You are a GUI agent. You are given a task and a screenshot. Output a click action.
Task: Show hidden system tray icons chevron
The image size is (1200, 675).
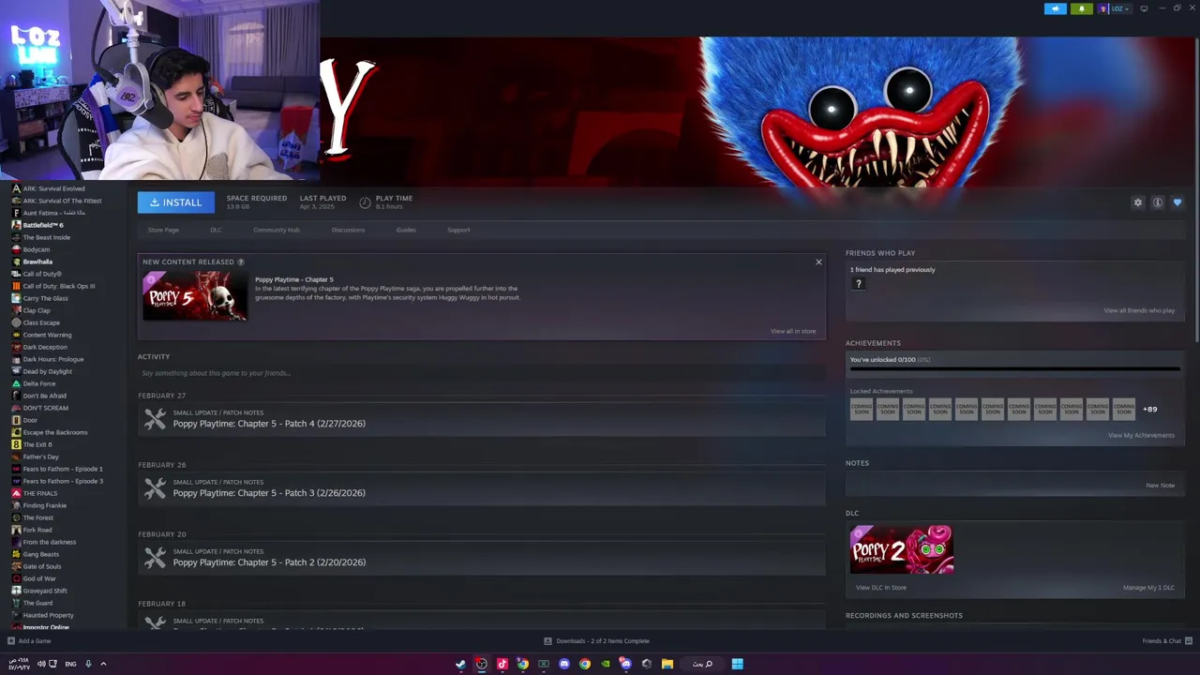103,664
